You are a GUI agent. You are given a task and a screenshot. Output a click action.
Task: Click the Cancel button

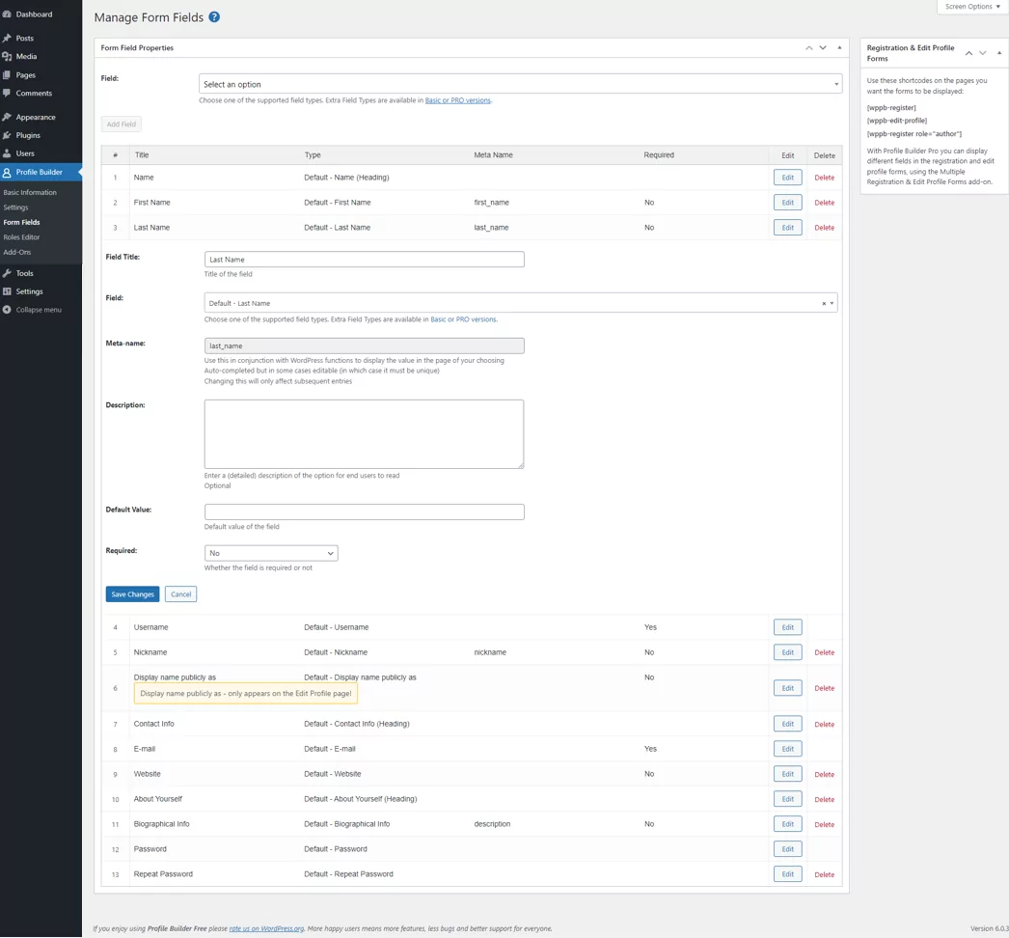click(180, 594)
